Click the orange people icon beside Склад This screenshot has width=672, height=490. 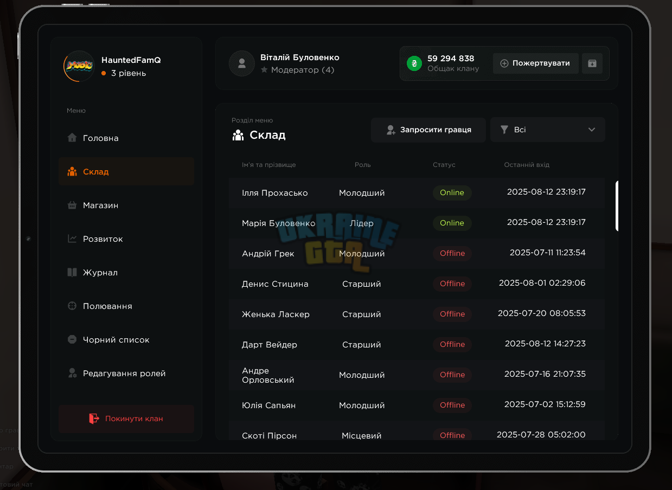pyautogui.click(x=72, y=171)
